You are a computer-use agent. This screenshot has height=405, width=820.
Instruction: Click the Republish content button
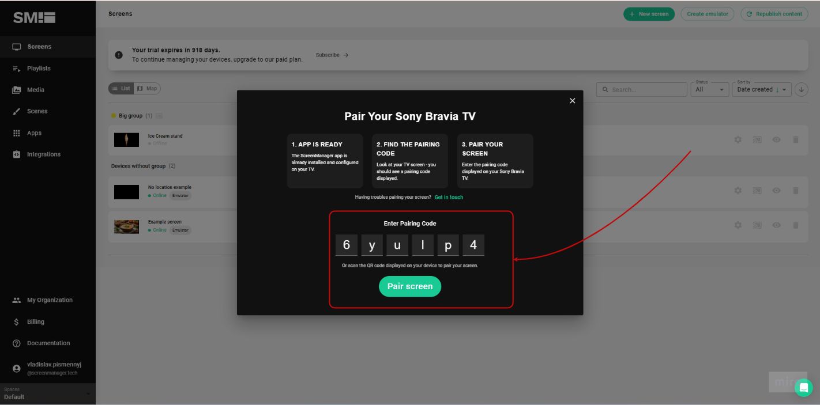[774, 14]
